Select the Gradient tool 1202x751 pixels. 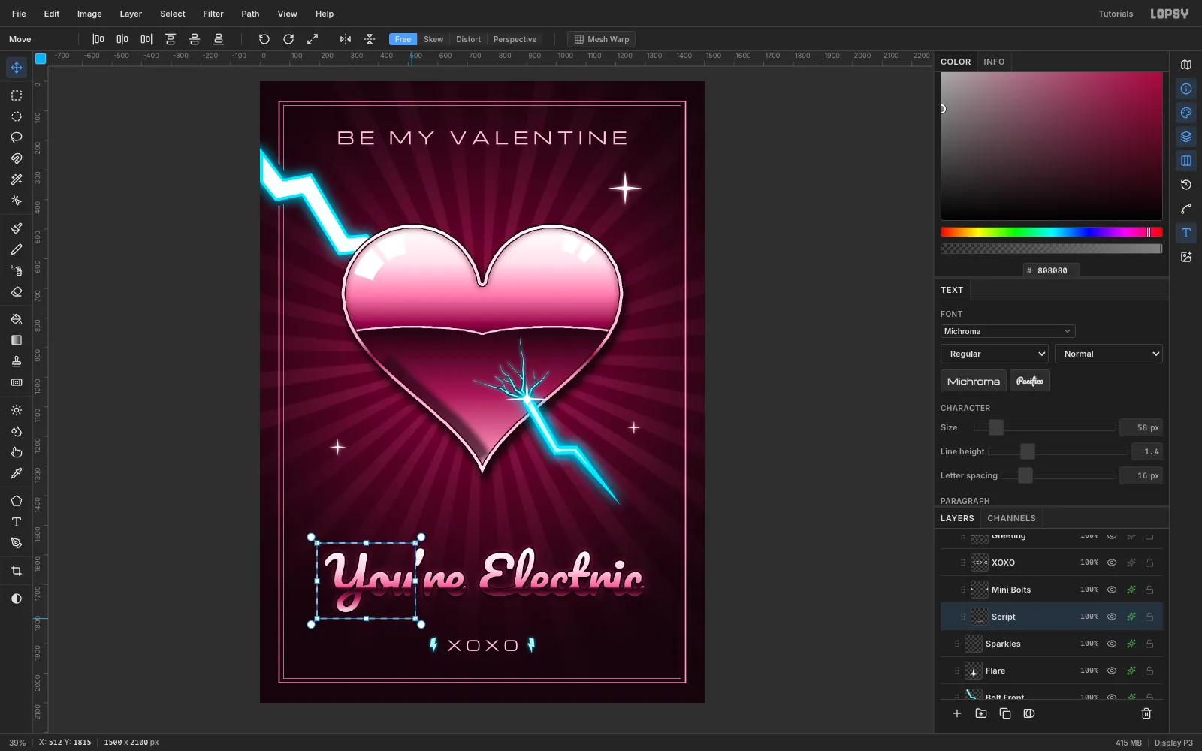[17, 340]
